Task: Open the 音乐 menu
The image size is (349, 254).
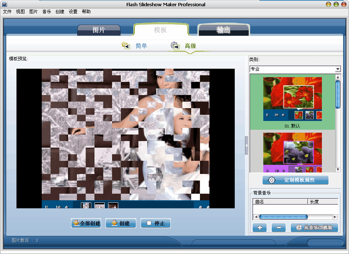Action: click(47, 12)
